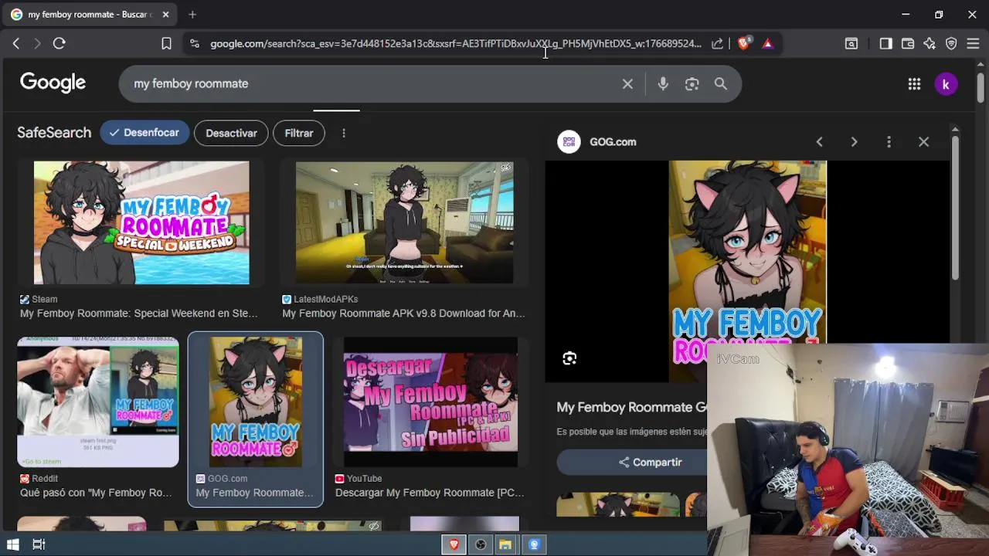The width and height of the screenshot is (989, 556).
Task: Open the Reddit image result thumbnail
Action: pyautogui.click(x=98, y=402)
